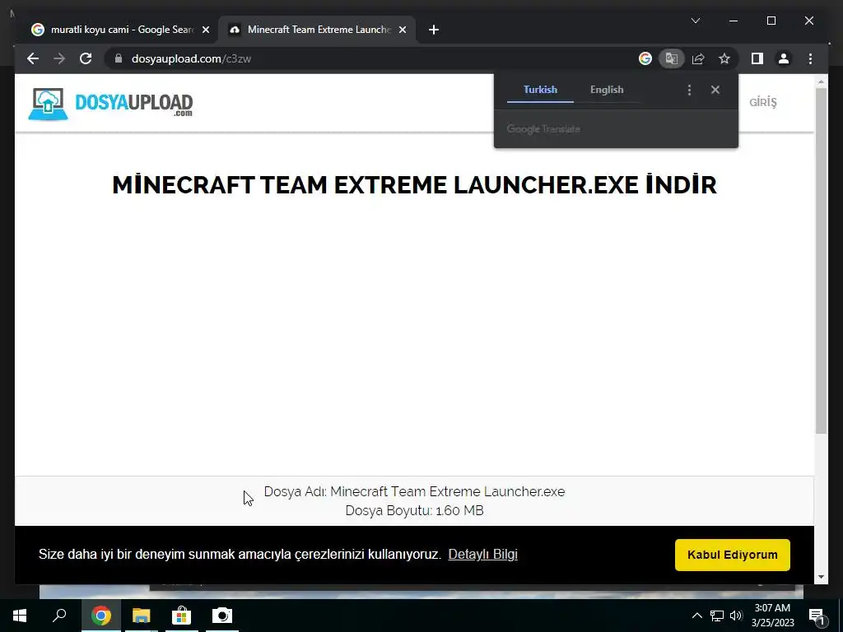
Task: Click the DosyaUpload logo
Action: (x=111, y=104)
